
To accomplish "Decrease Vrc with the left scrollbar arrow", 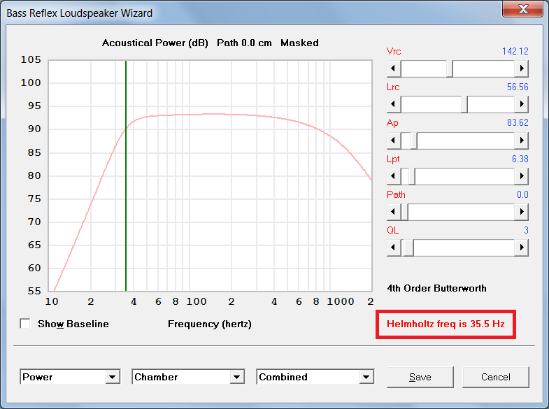I will click(394, 69).
